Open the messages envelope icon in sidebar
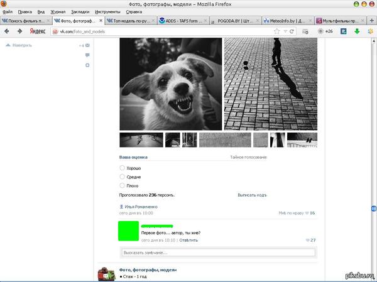This screenshot has width=377, height=282. coord(87,45)
